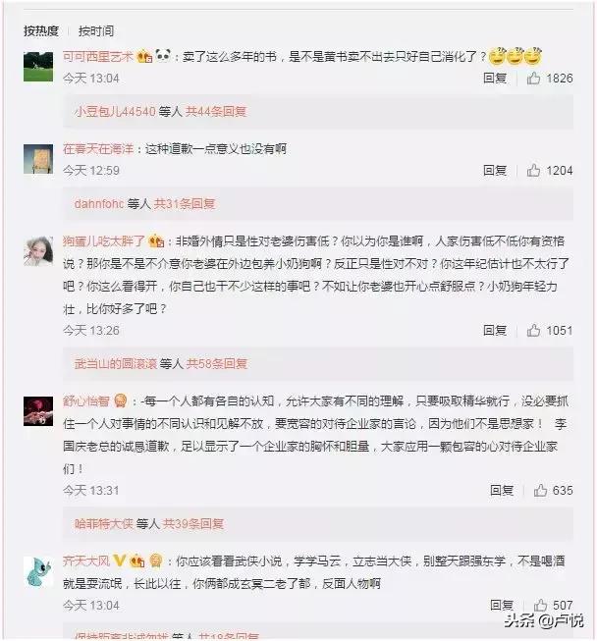597x641 pixels.
Task: Expand the 共31条回复 reply thread
Action: [185, 203]
